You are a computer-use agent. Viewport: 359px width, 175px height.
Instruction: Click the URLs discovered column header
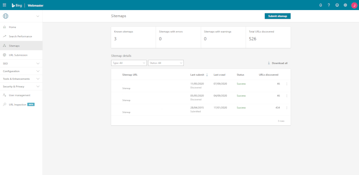[x=269, y=75]
